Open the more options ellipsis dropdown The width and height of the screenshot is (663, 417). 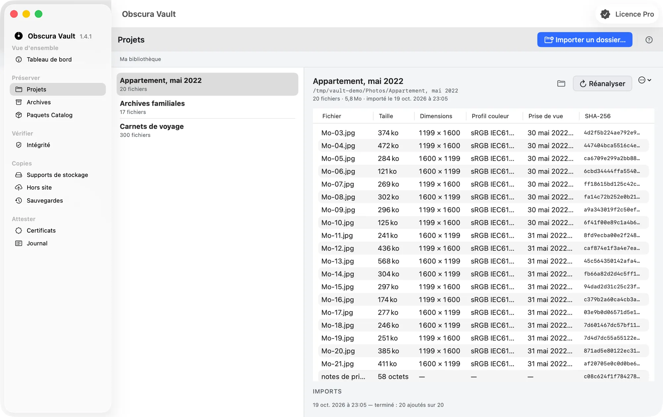645,80
